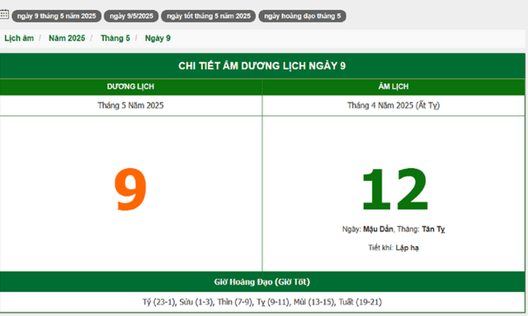Click 'Sửu (1-3)' auspicious hour
The image size is (528, 316).
tap(196, 302)
